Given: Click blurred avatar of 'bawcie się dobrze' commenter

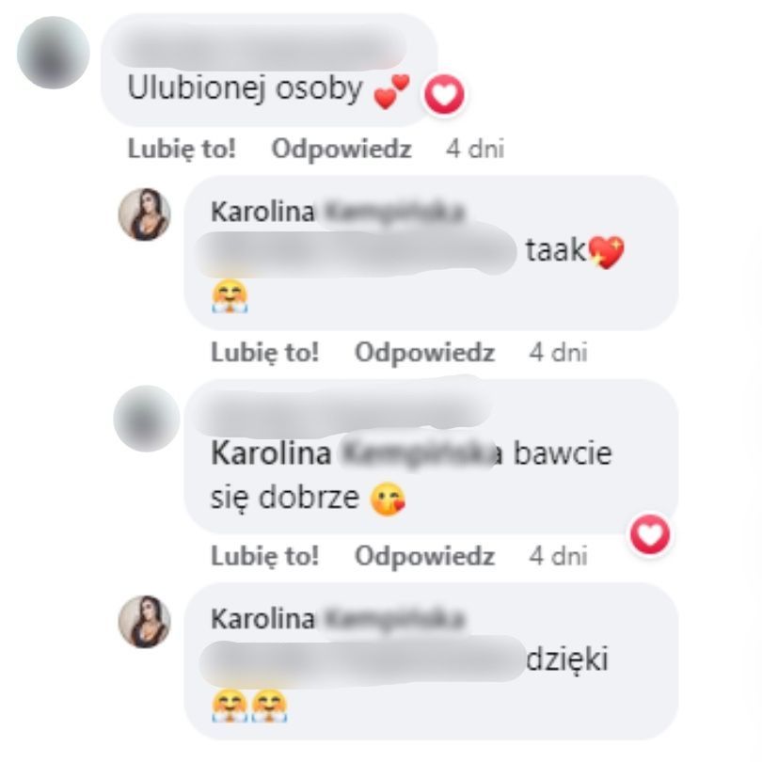Looking at the screenshot, I should tap(146, 419).
